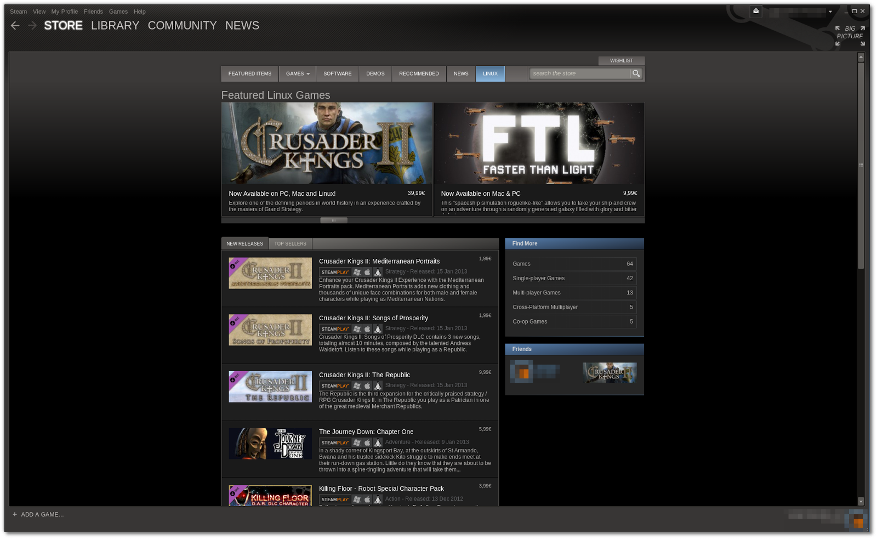Open the Steam menu
Screen dimensions: 877x539
tap(18, 11)
